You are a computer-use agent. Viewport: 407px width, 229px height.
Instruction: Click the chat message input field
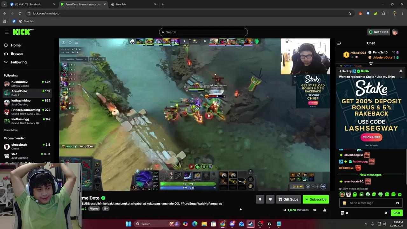coord(370,203)
